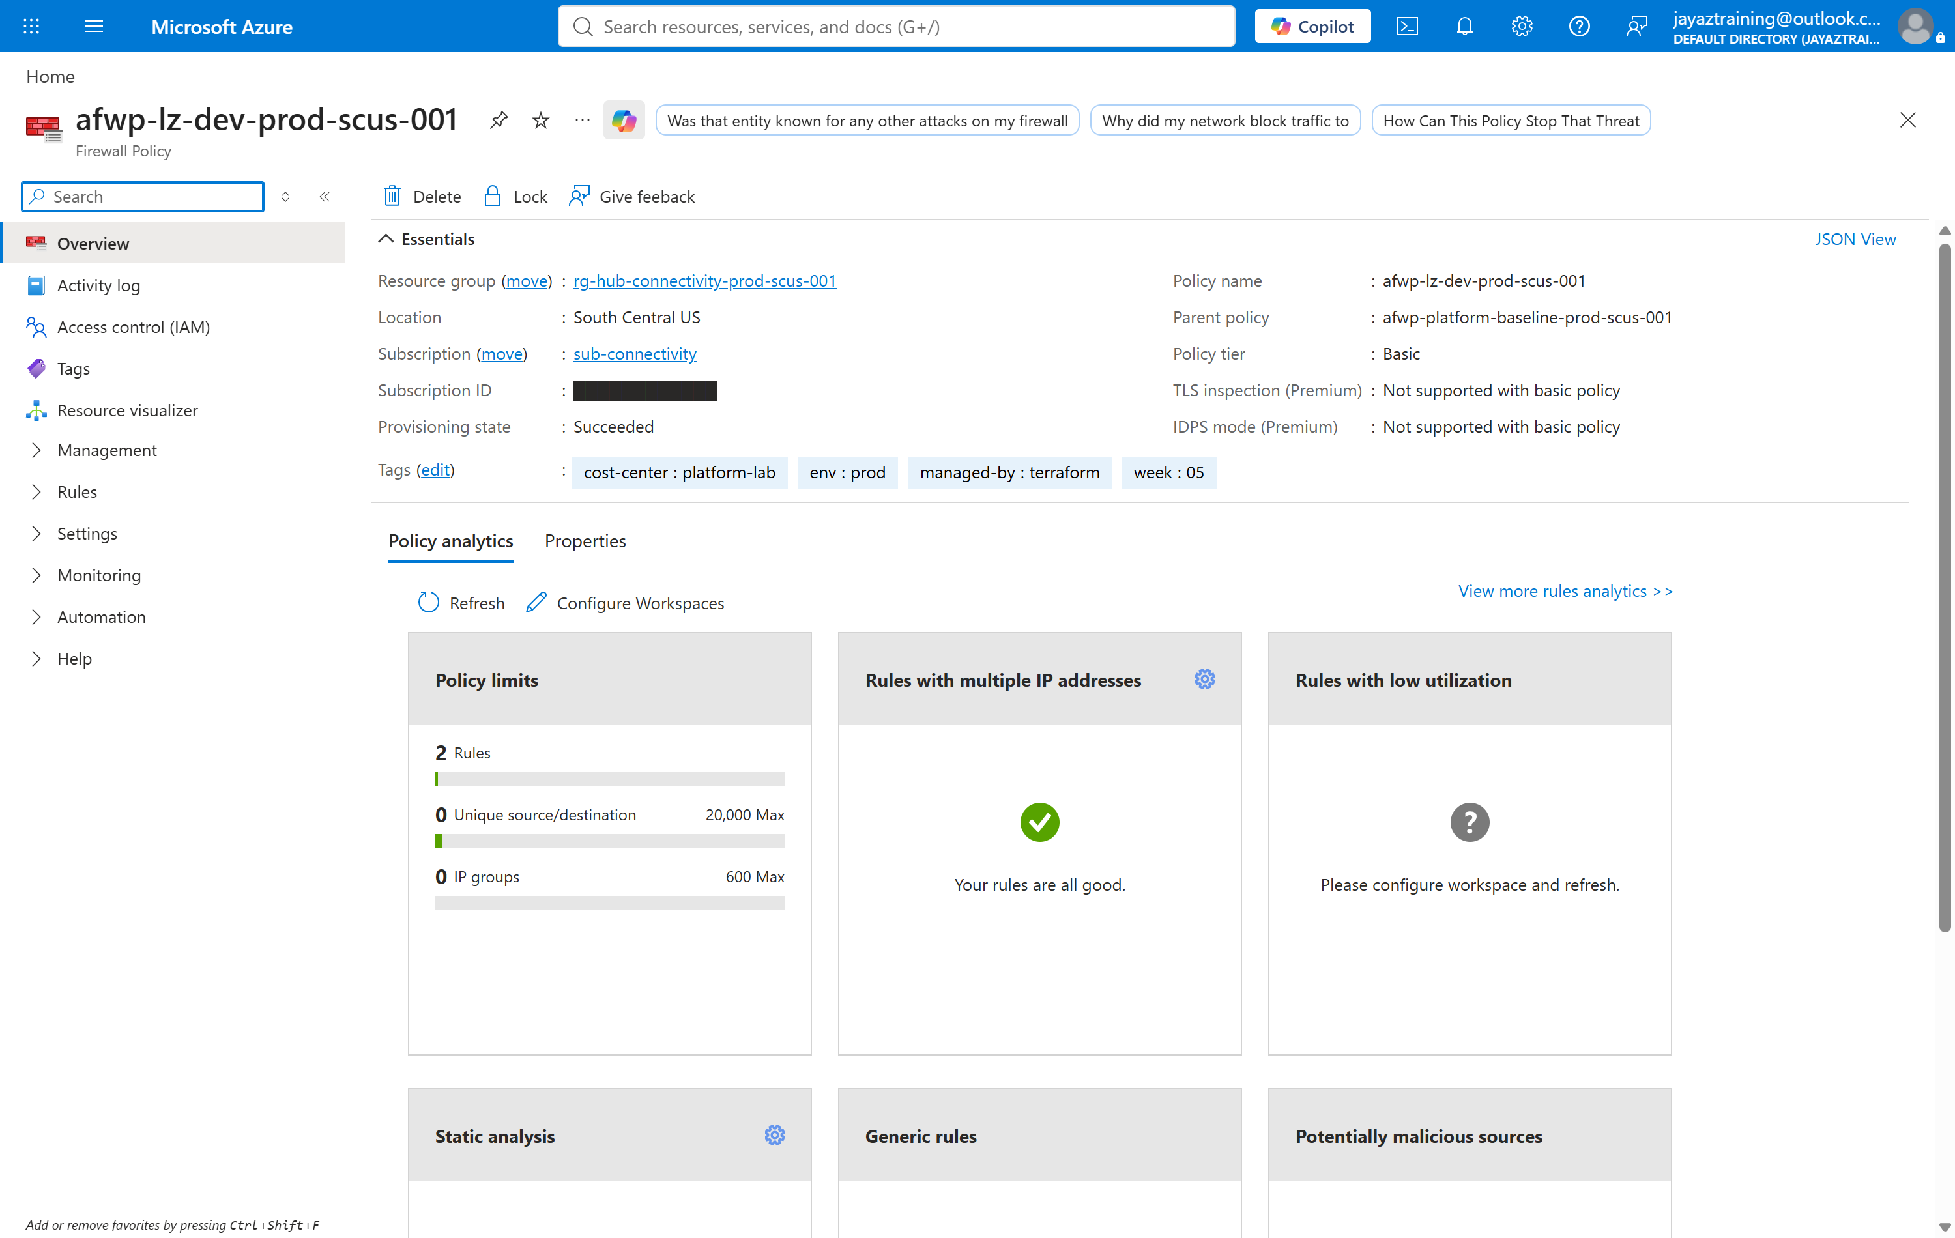The image size is (1955, 1238).
Task: Open resource group rg-hub-connectivity-prod-scus-001
Action: [x=704, y=280]
